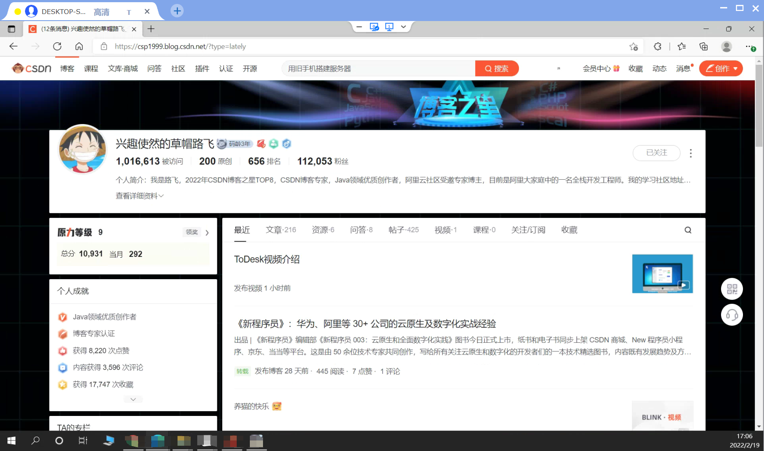Play the ToDesk video thumbnail
This screenshot has width=764, height=451.
coord(662,273)
